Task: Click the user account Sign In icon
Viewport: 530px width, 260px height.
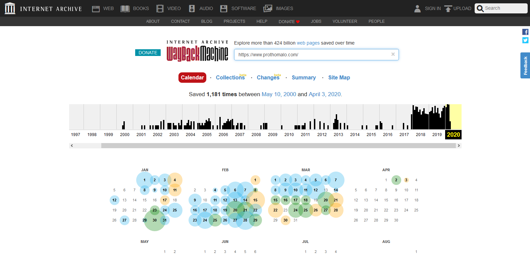Action: tap(417, 9)
